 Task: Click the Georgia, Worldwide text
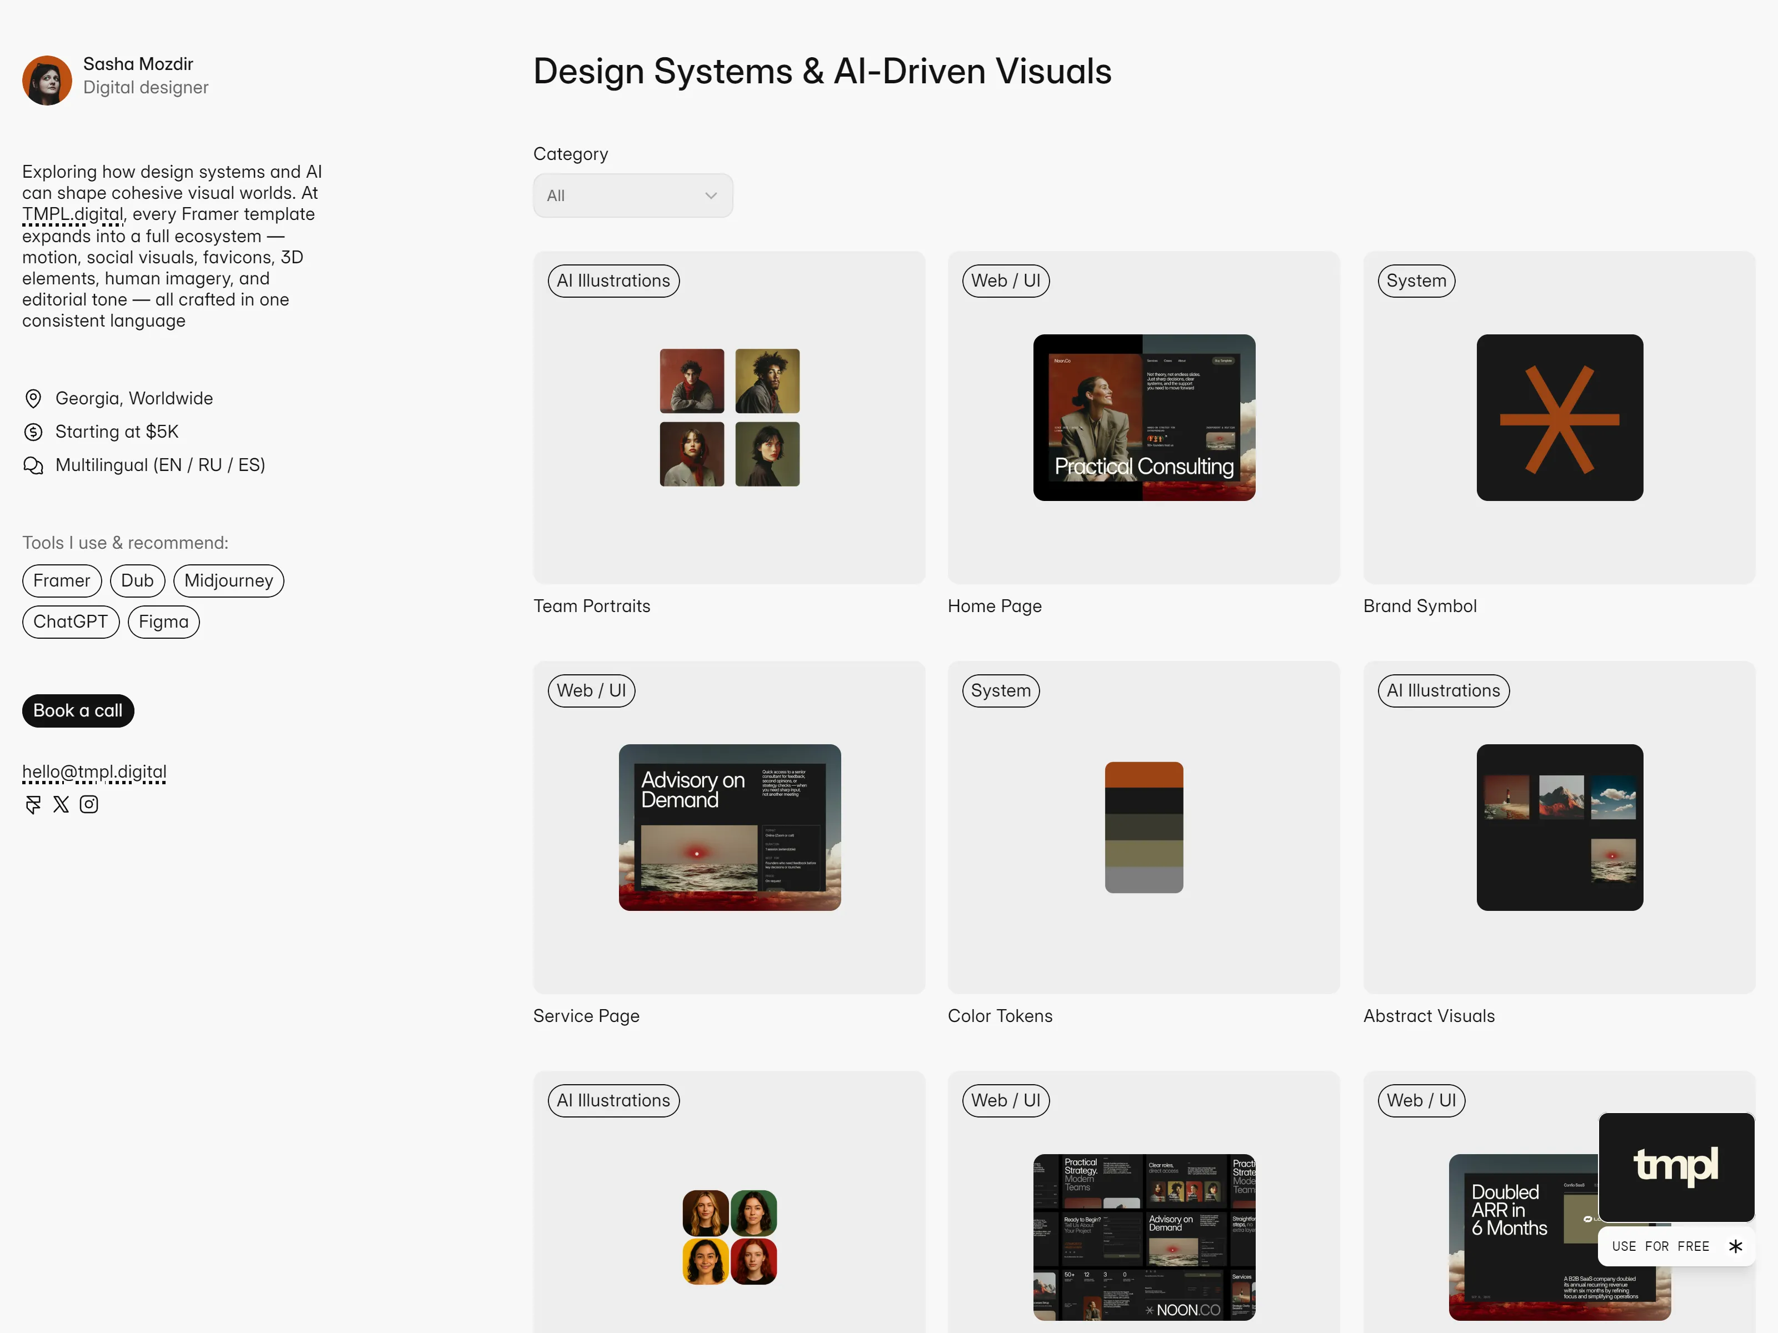tap(134, 399)
